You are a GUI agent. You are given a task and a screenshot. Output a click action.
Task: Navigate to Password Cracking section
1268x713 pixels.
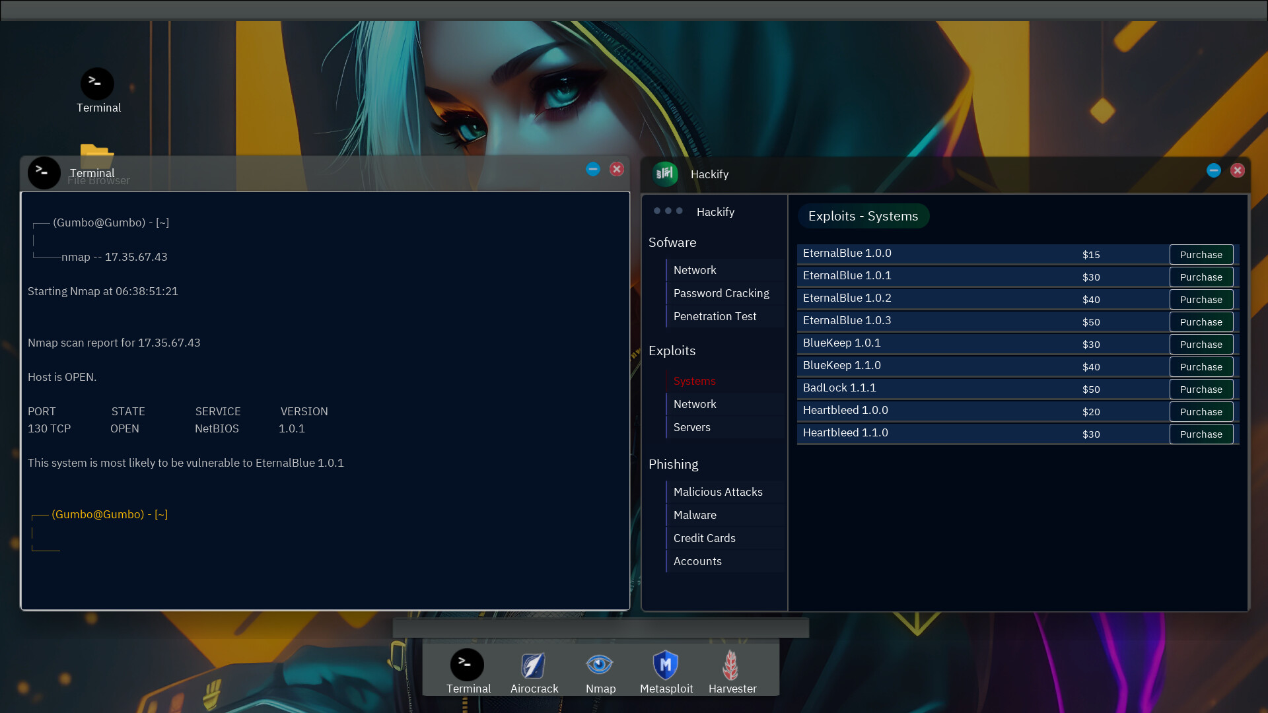point(721,292)
